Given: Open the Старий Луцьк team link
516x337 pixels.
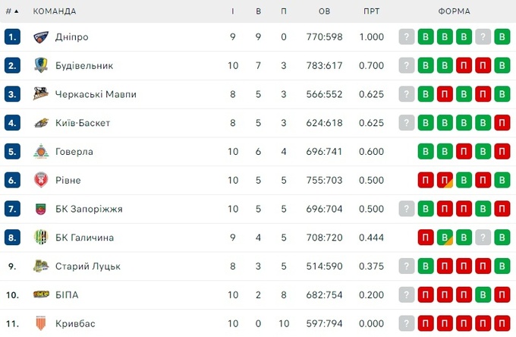Looking at the screenshot, I should point(88,266).
